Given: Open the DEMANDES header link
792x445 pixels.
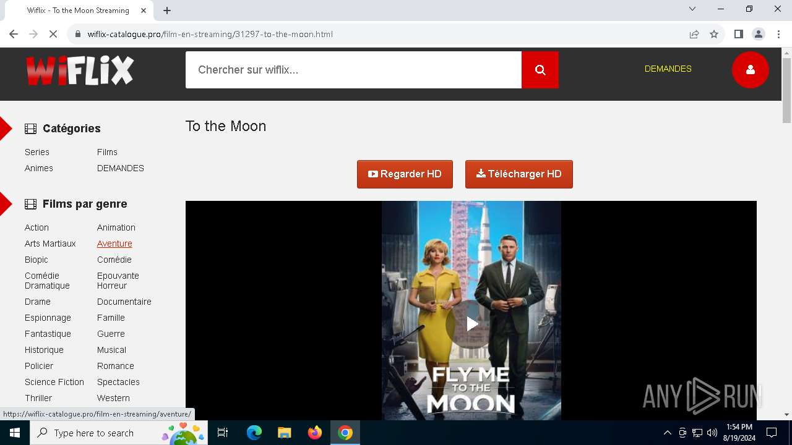Looking at the screenshot, I should pyautogui.click(x=668, y=69).
